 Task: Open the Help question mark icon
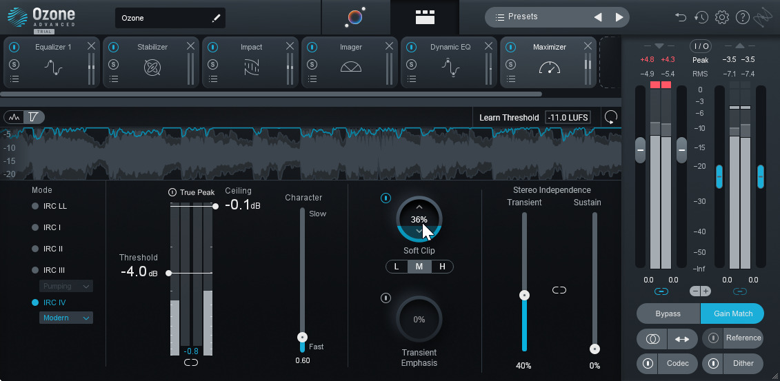pyautogui.click(x=742, y=17)
